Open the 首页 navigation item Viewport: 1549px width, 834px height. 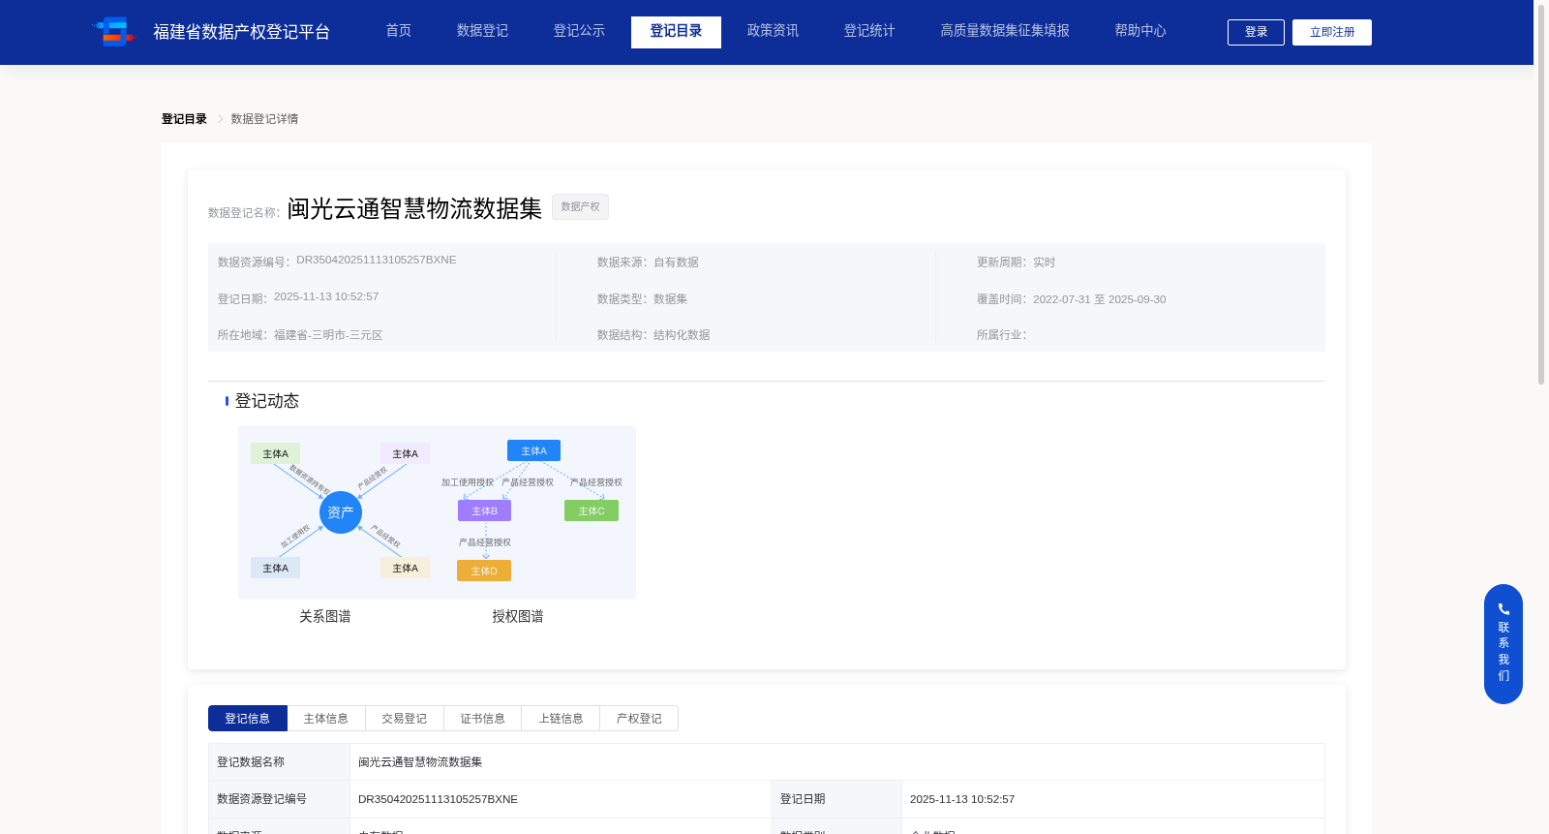[399, 31]
